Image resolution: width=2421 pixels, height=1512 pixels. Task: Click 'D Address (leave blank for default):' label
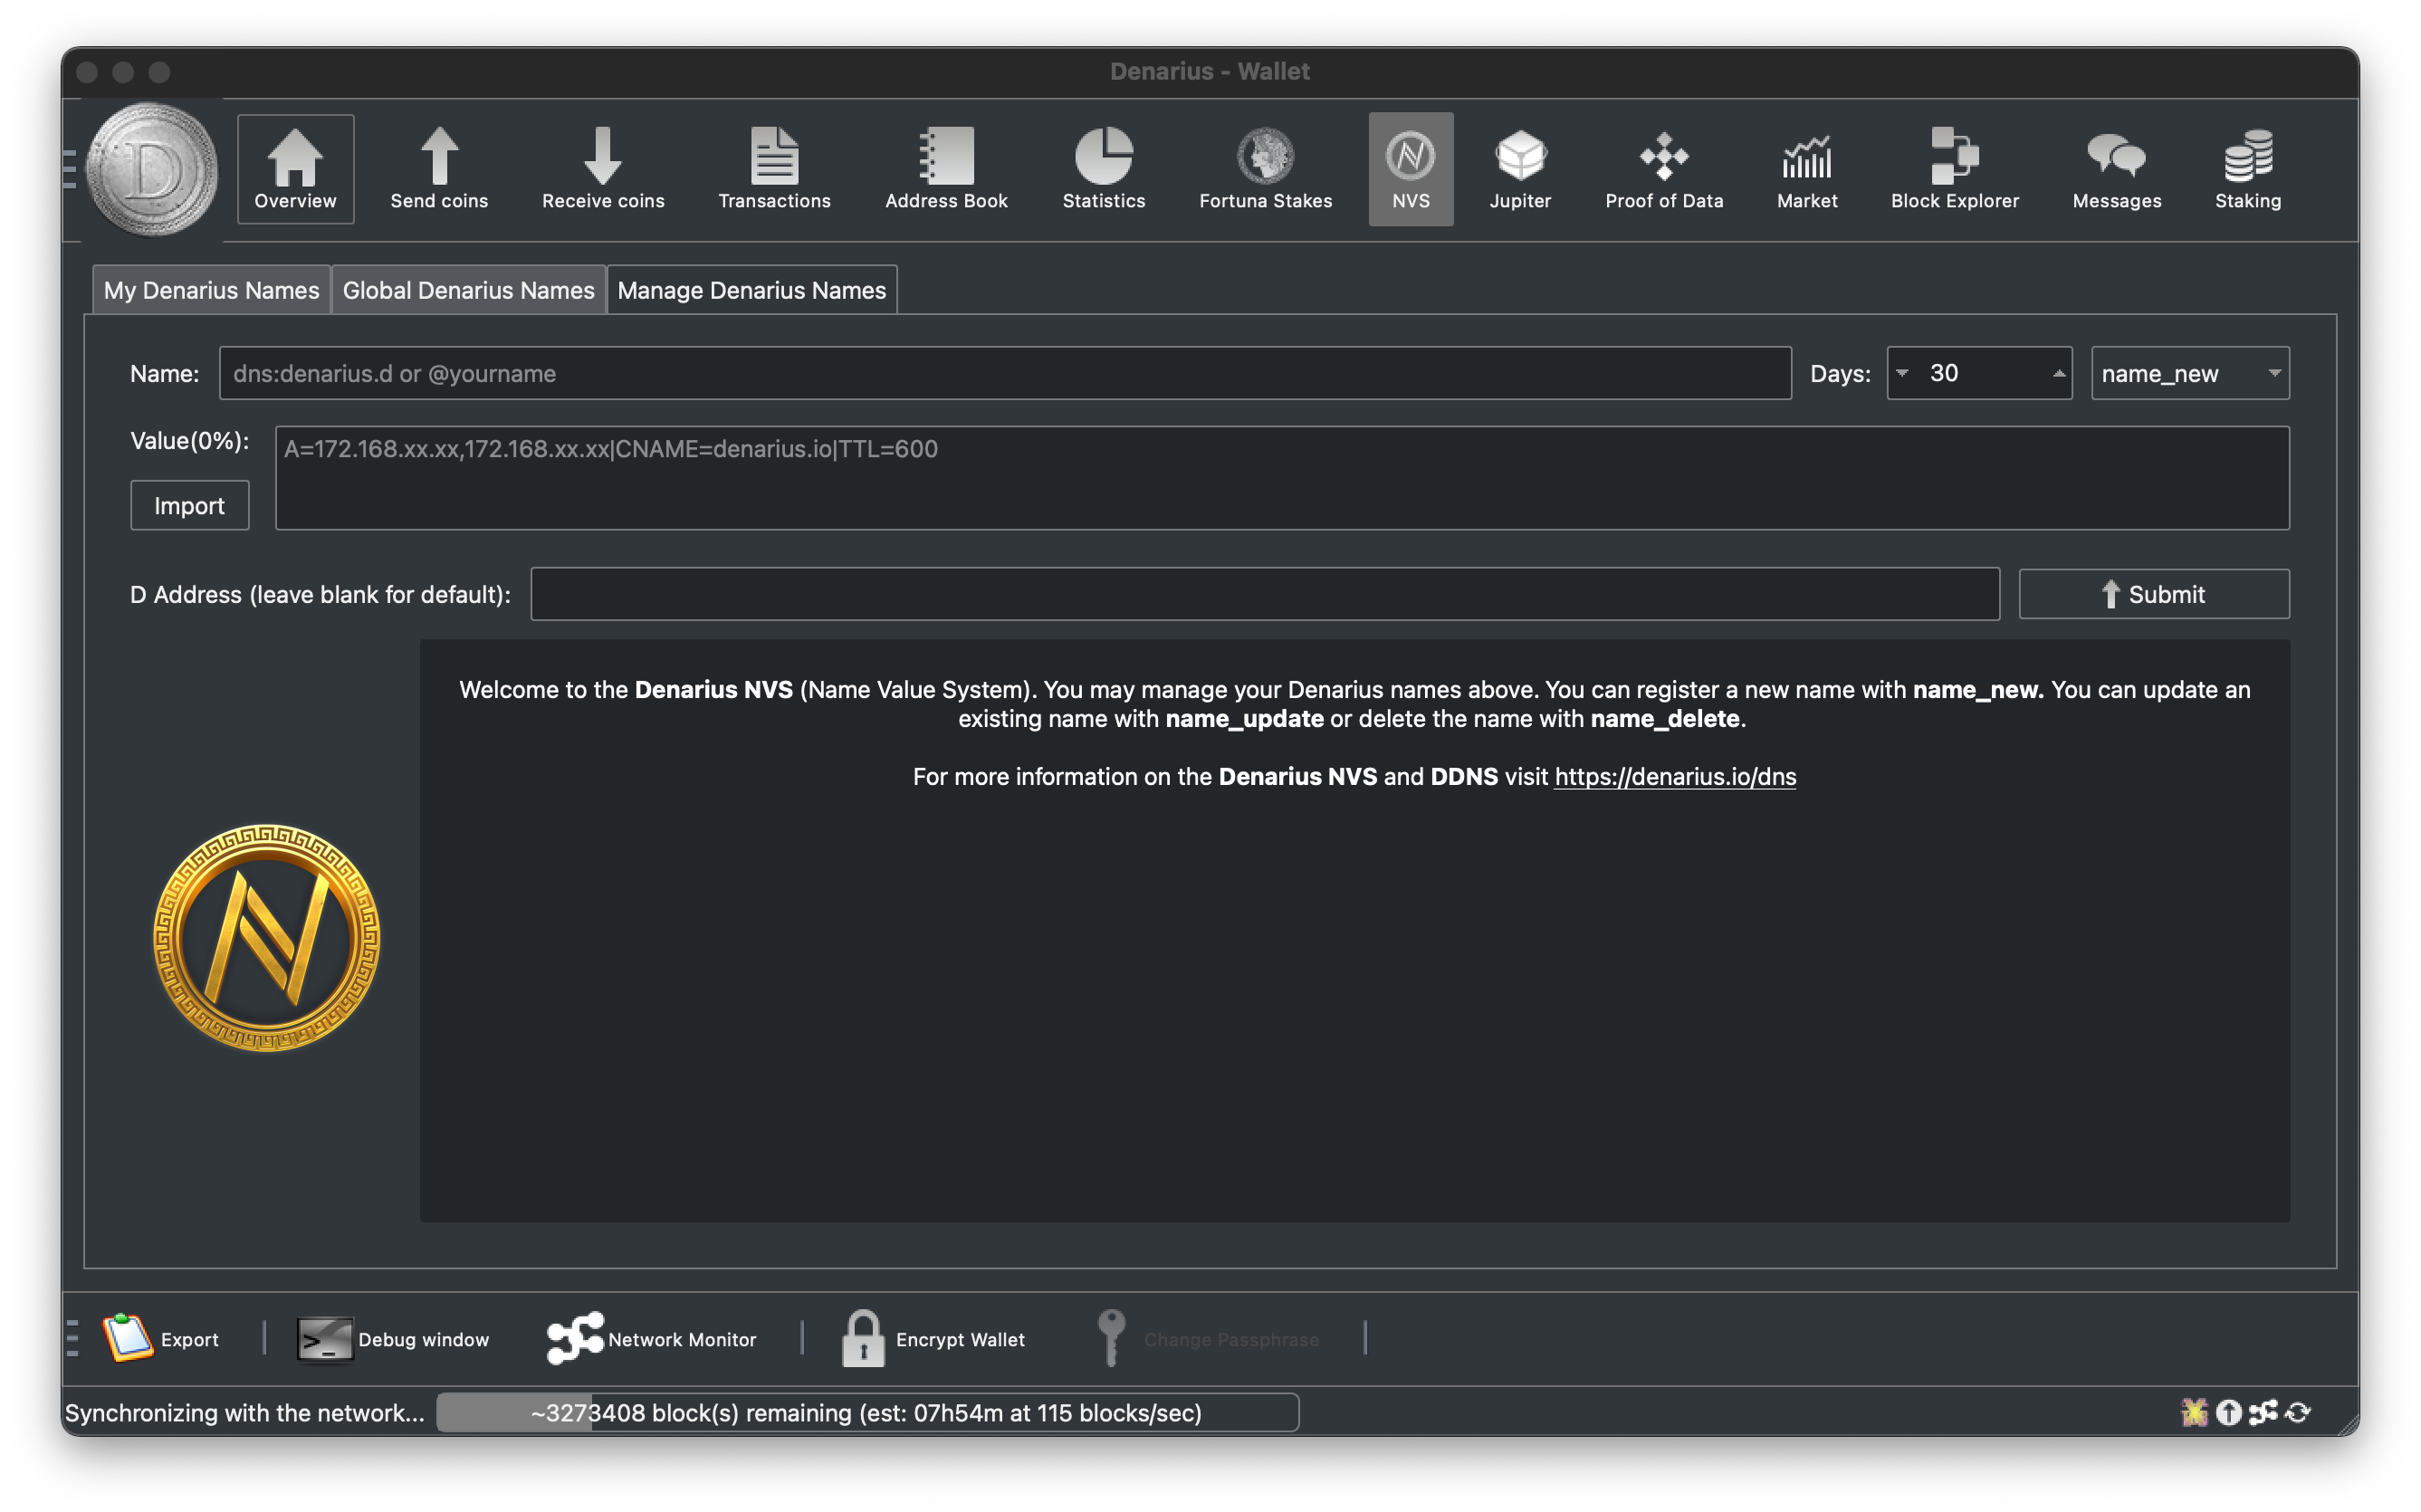[320, 594]
